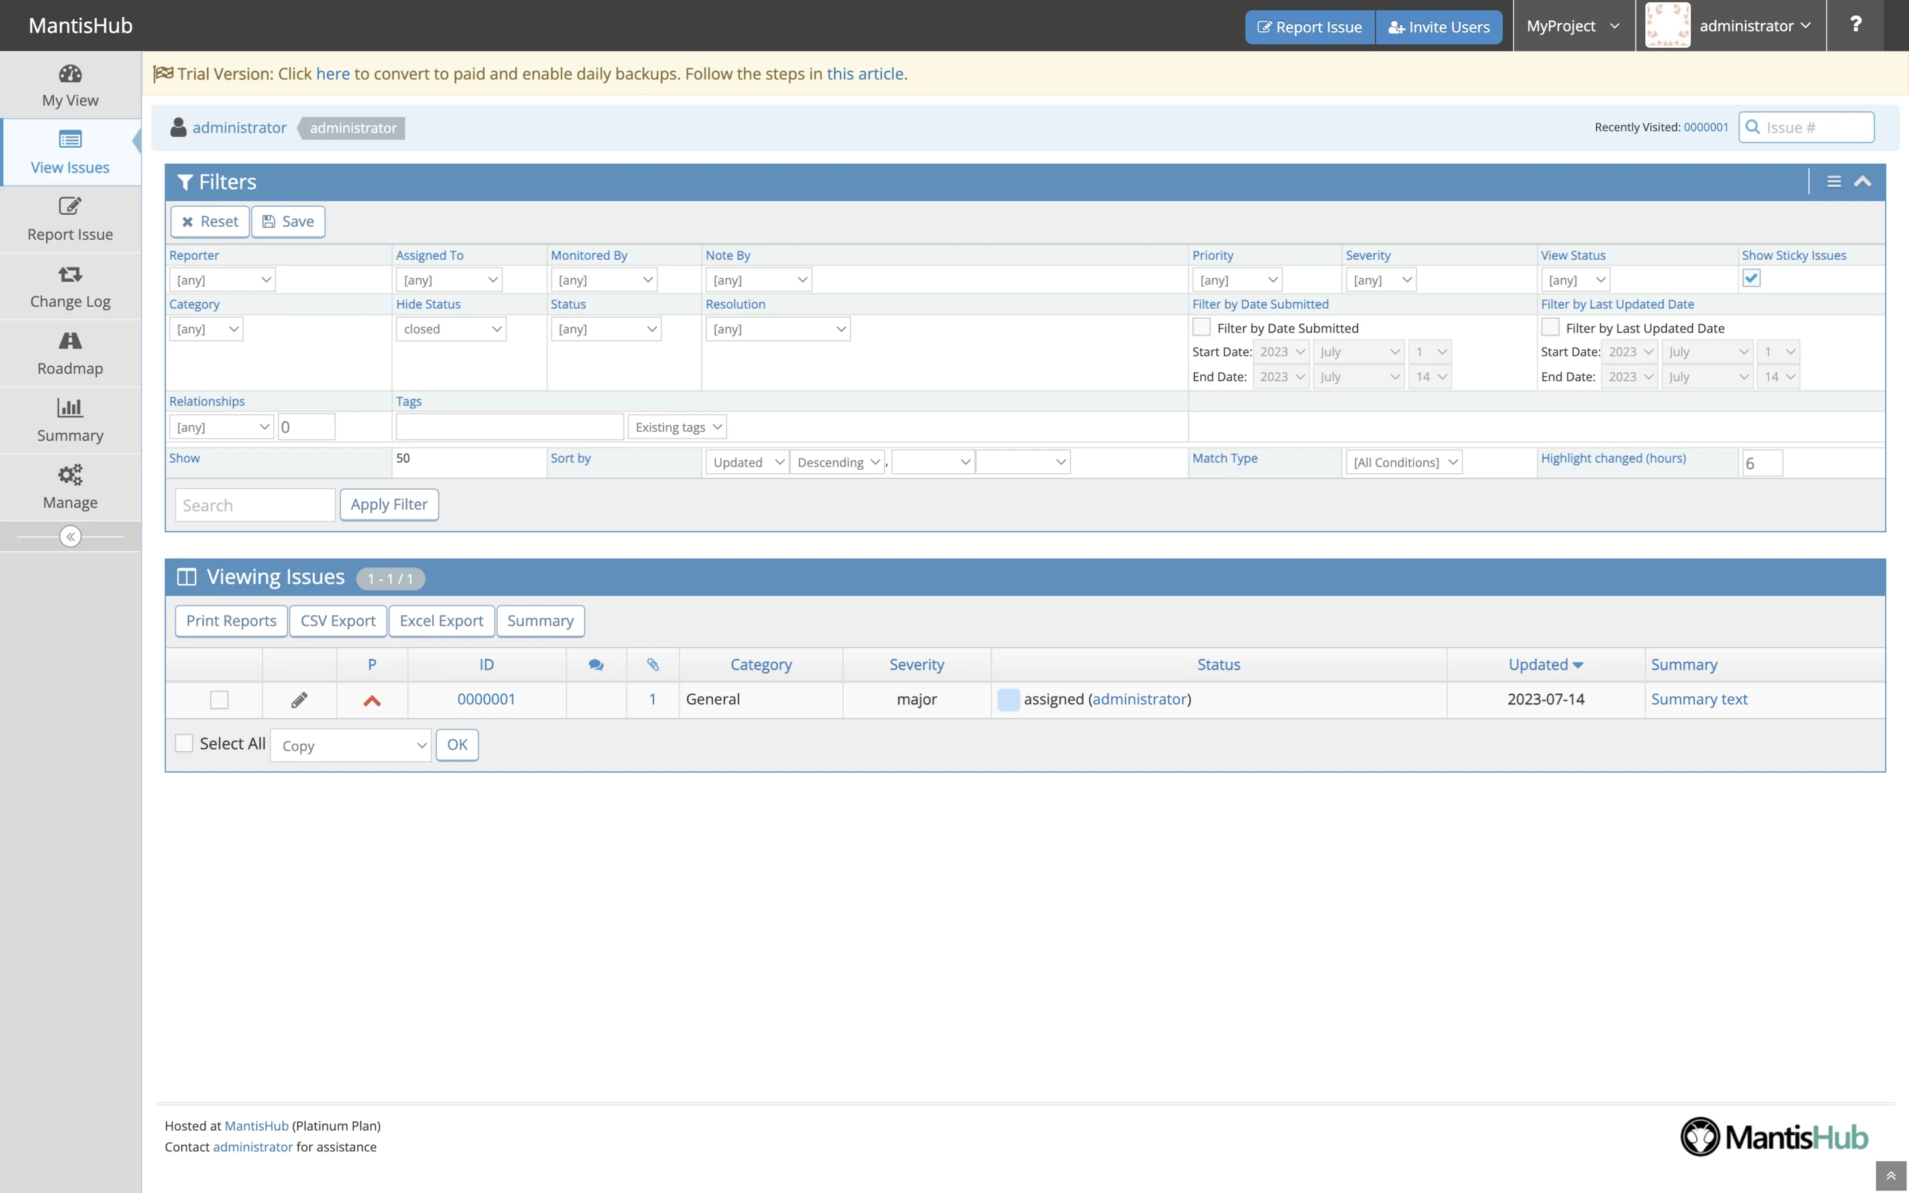
Task: Click the top bar Report Issue button
Action: 1310,27
